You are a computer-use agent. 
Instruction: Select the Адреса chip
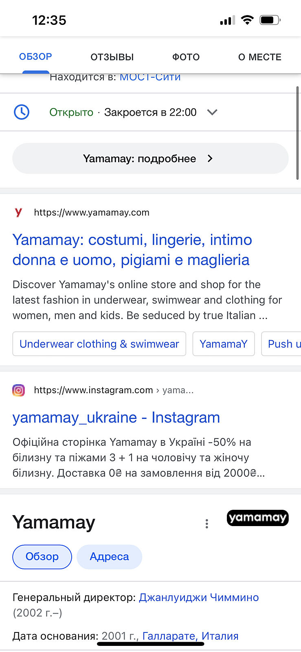click(109, 557)
